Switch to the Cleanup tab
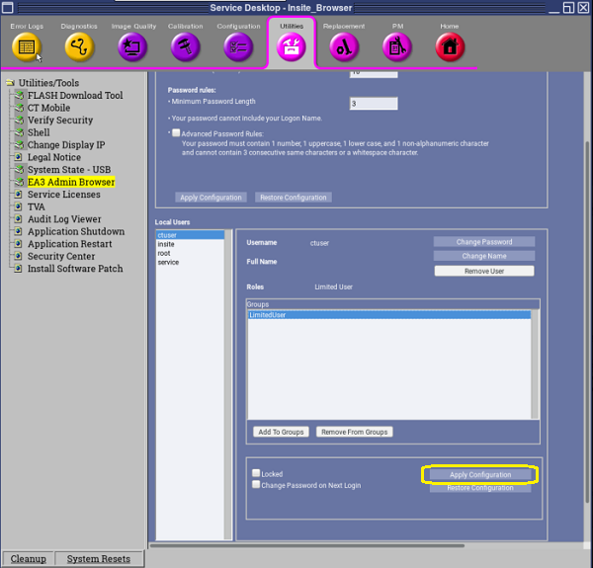The height and width of the screenshot is (568, 593). coord(28,559)
